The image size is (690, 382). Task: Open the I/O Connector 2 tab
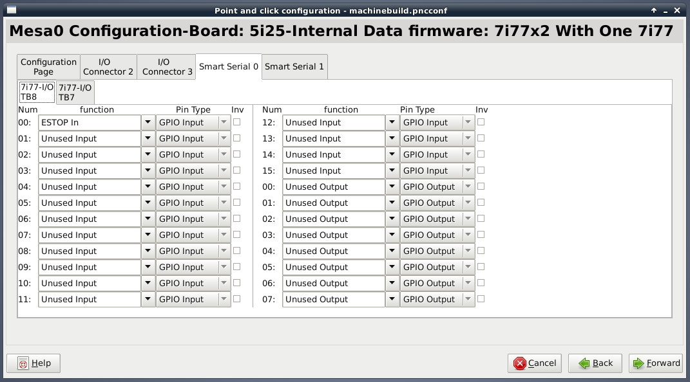coord(108,67)
